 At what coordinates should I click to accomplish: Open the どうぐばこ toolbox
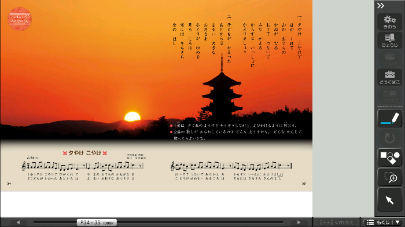pyautogui.click(x=389, y=77)
